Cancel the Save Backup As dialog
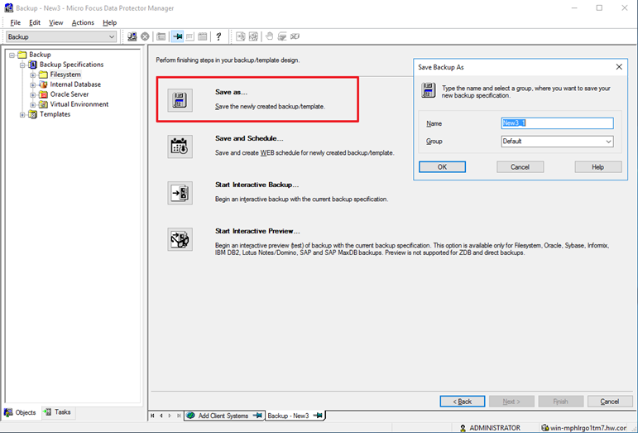The image size is (638, 433). point(520,167)
